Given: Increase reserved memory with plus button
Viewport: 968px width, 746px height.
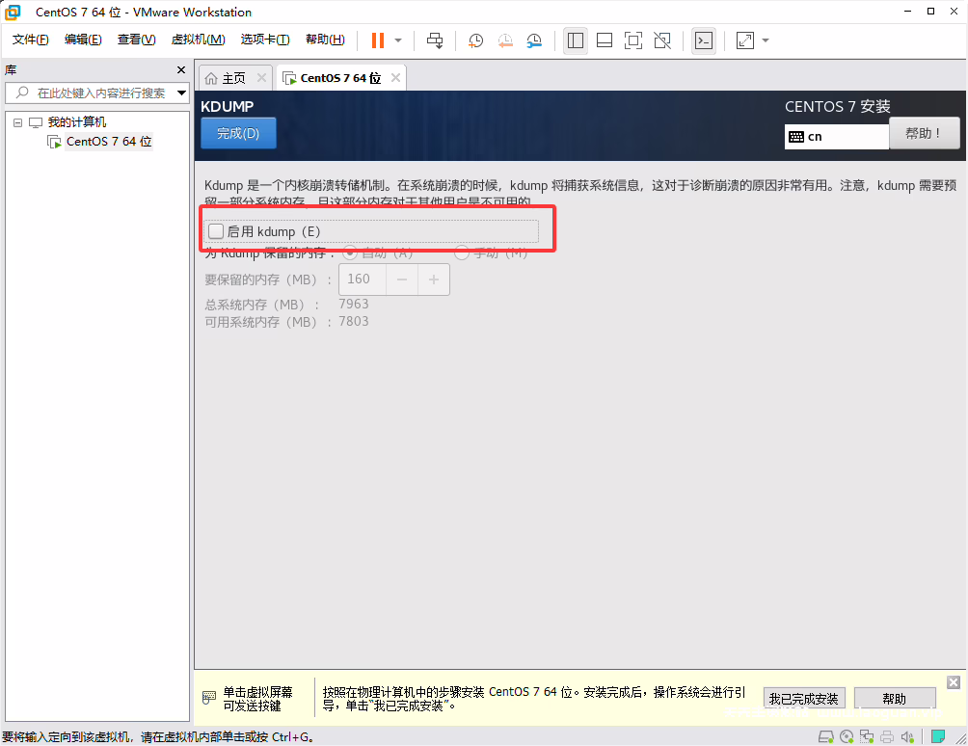Looking at the screenshot, I should coord(434,280).
